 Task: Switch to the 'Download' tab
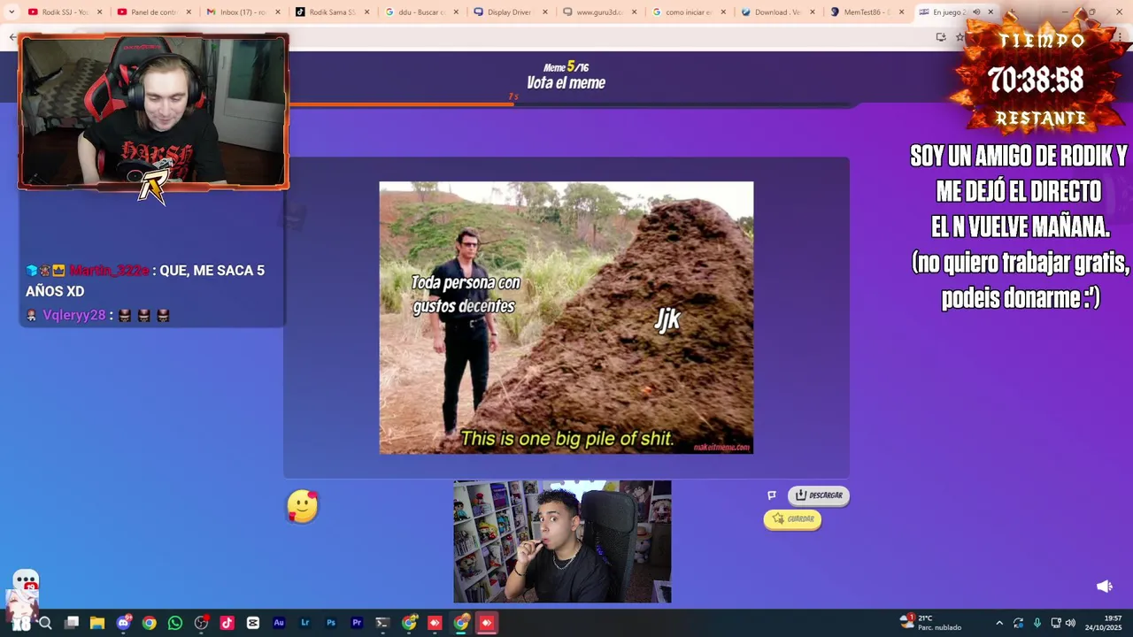(x=778, y=12)
